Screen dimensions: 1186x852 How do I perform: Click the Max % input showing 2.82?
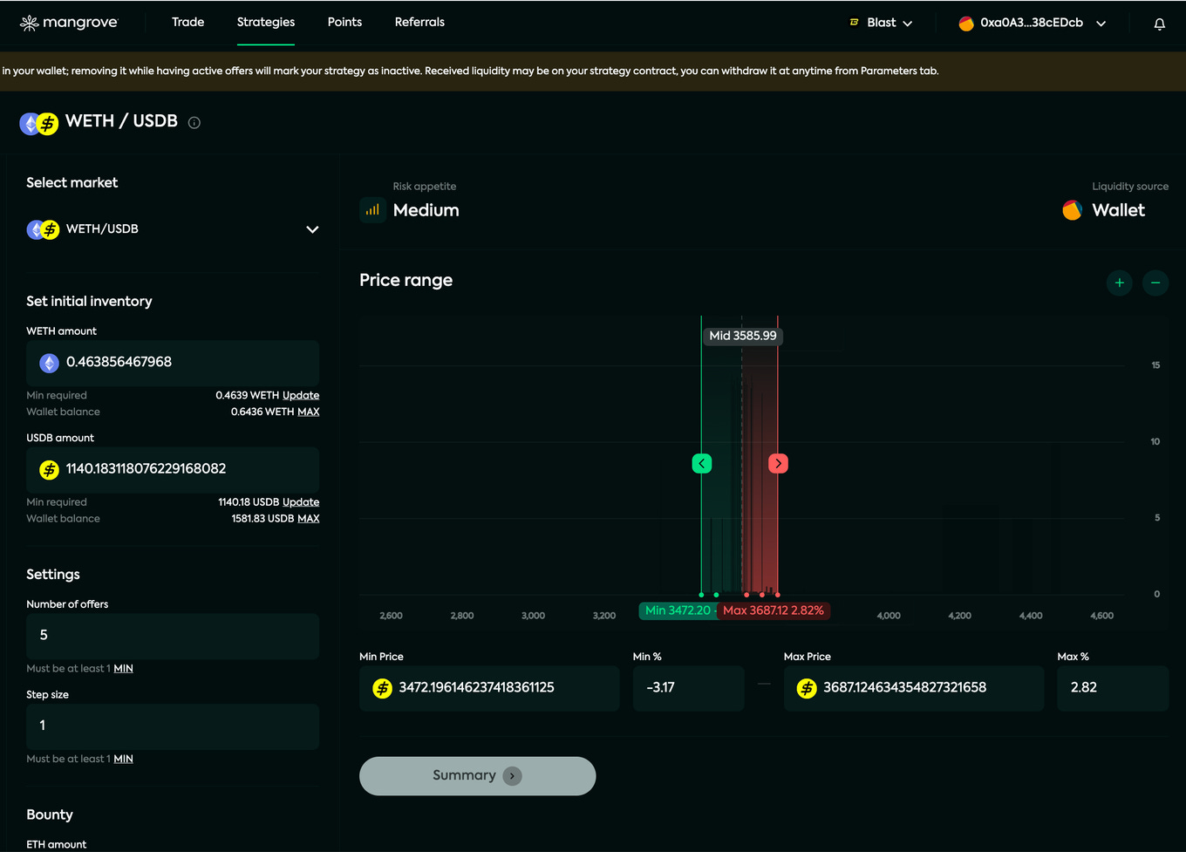point(1113,688)
